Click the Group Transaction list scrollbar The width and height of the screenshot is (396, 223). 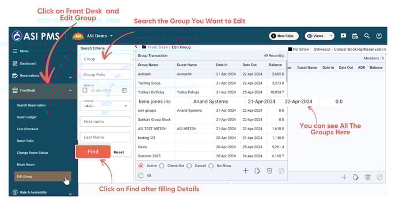point(287,71)
